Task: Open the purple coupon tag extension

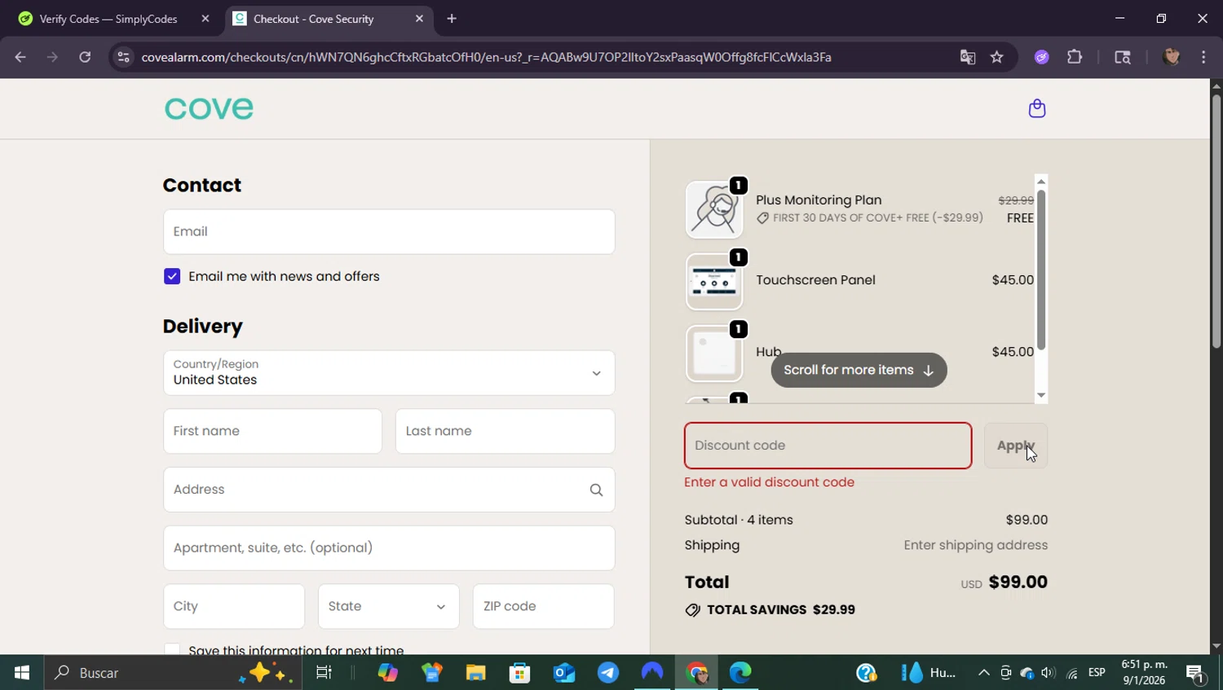Action: tap(1042, 57)
